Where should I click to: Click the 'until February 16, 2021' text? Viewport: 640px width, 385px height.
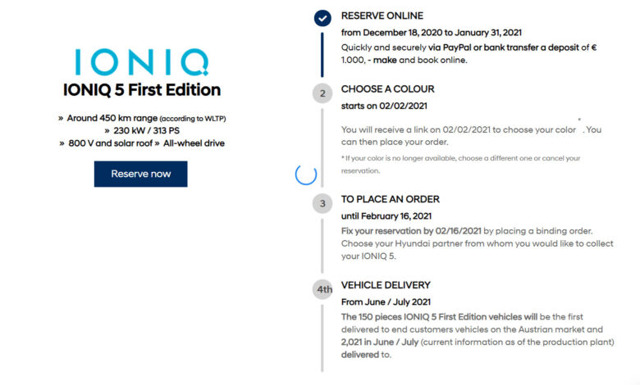(x=386, y=216)
